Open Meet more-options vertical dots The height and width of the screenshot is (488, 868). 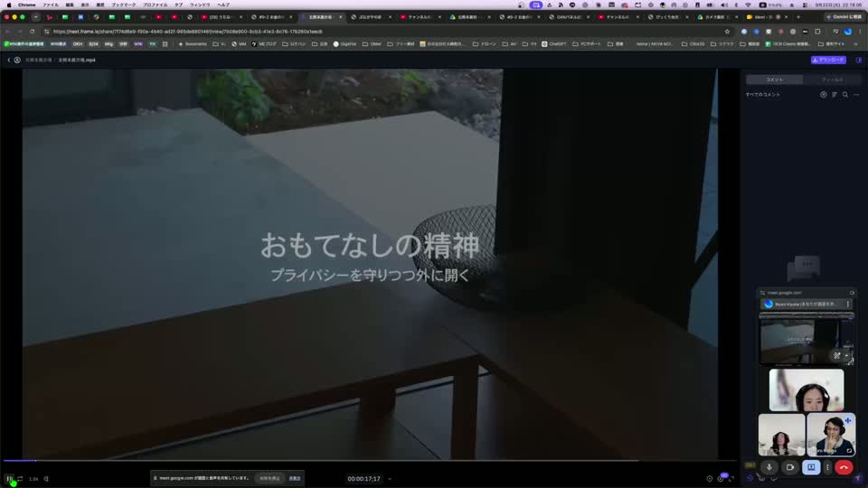point(827,467)
